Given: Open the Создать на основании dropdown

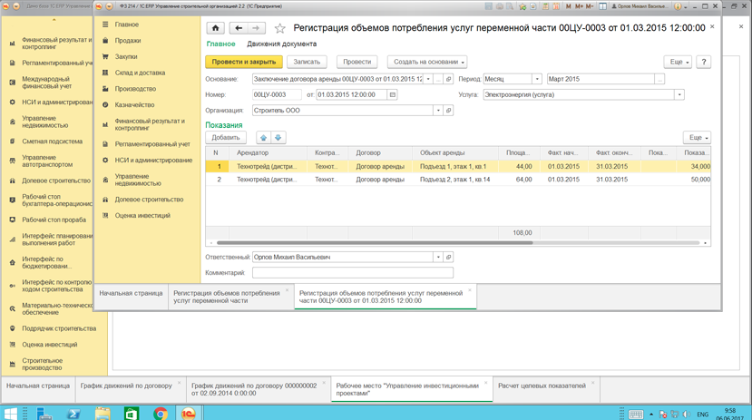Looking at the screenshot, I should [x=427, y=62].
